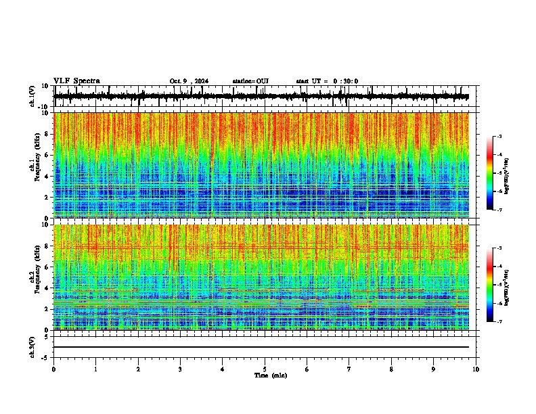Click the ch.1 color bar log(PSD) unit label
The image size is (536, 414).
[x=507, y=176]
